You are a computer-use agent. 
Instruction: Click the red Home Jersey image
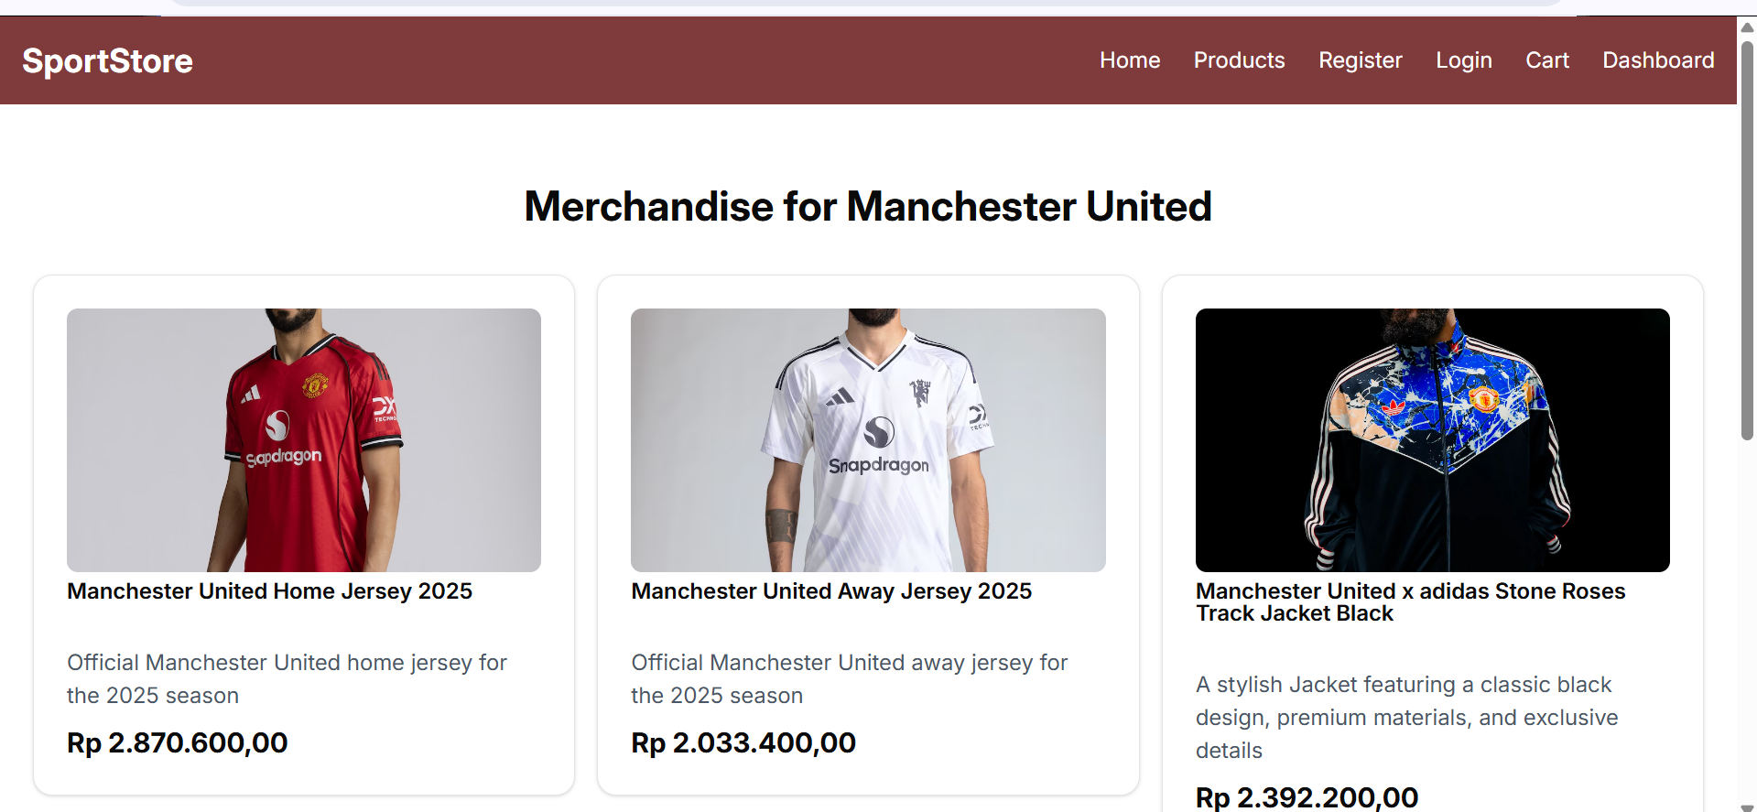(304, 439)
